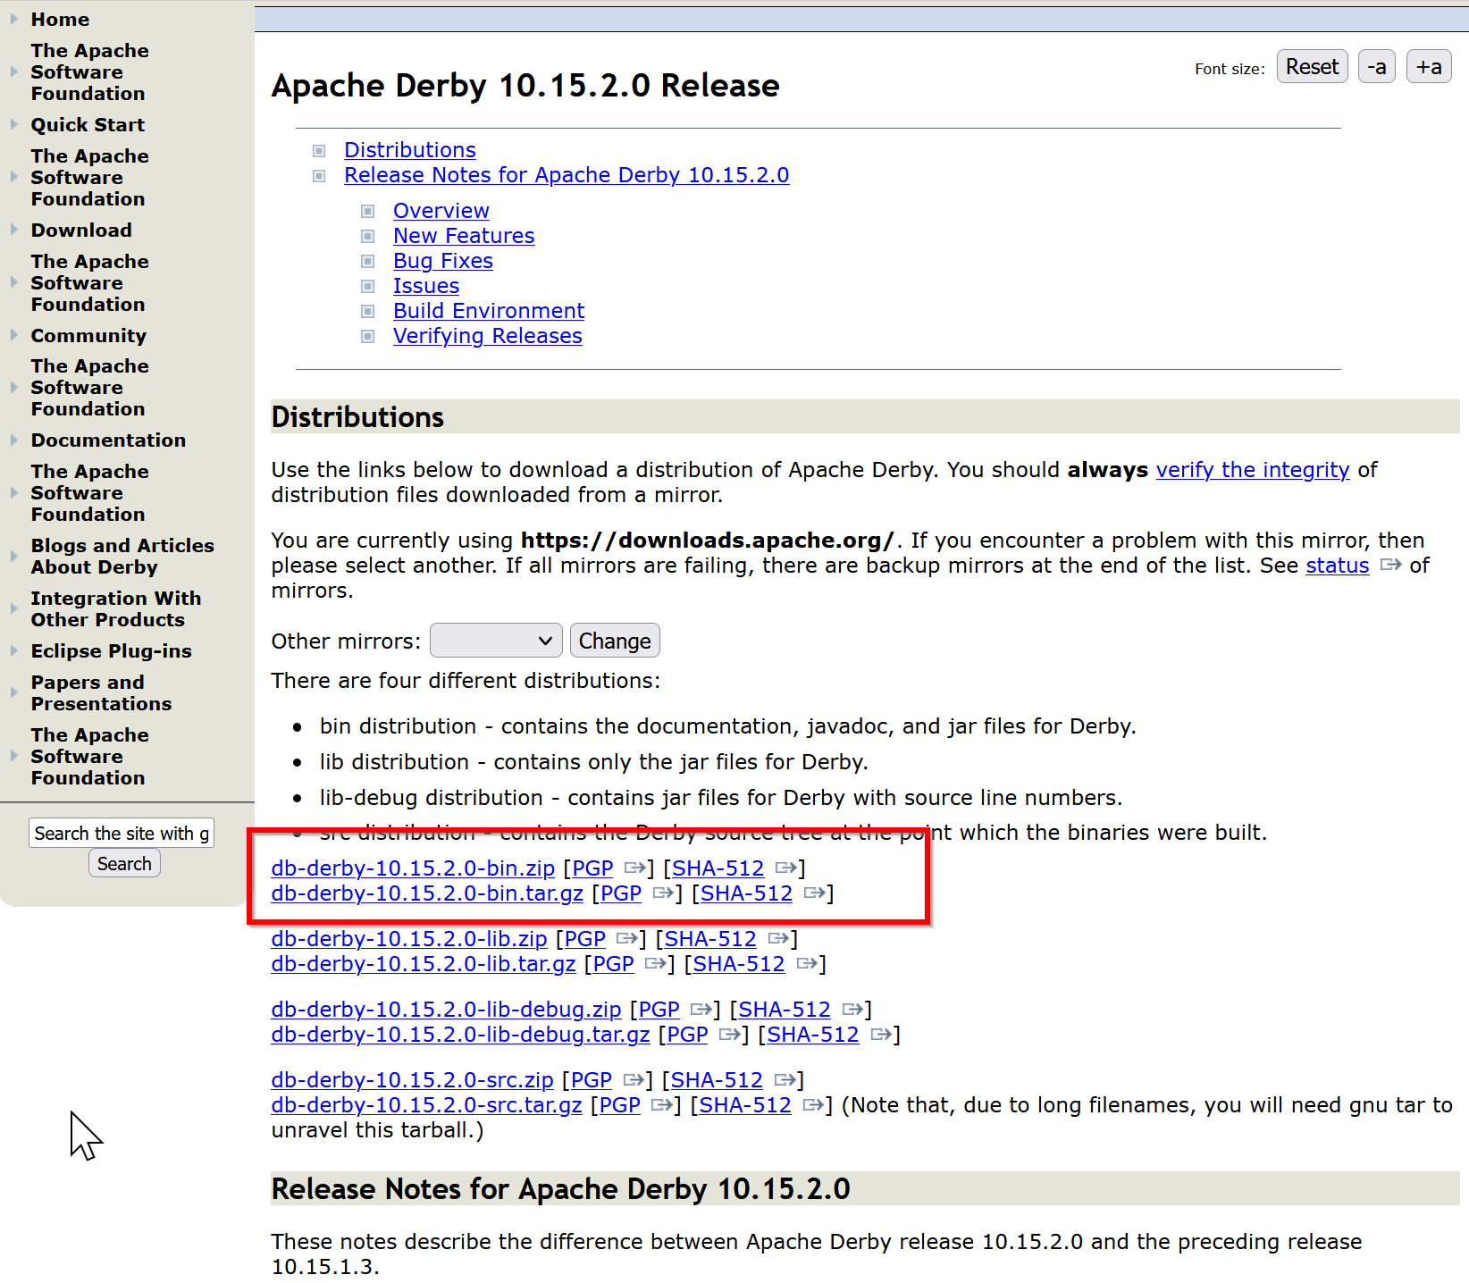
Task: Decrease font size with -a button
Action: [1376, 67]
